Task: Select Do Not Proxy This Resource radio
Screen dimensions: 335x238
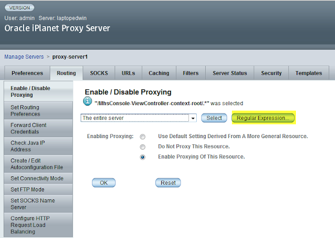Action: tap(142, 147)
